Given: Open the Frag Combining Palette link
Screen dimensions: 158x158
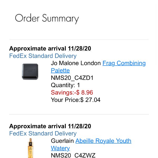Looking at the screenshot, I should 124,63.
